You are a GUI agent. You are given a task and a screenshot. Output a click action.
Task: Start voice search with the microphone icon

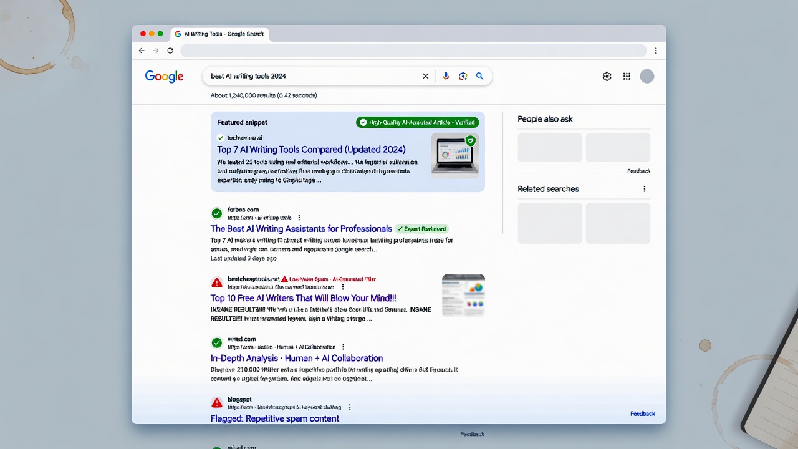point(446,76)
